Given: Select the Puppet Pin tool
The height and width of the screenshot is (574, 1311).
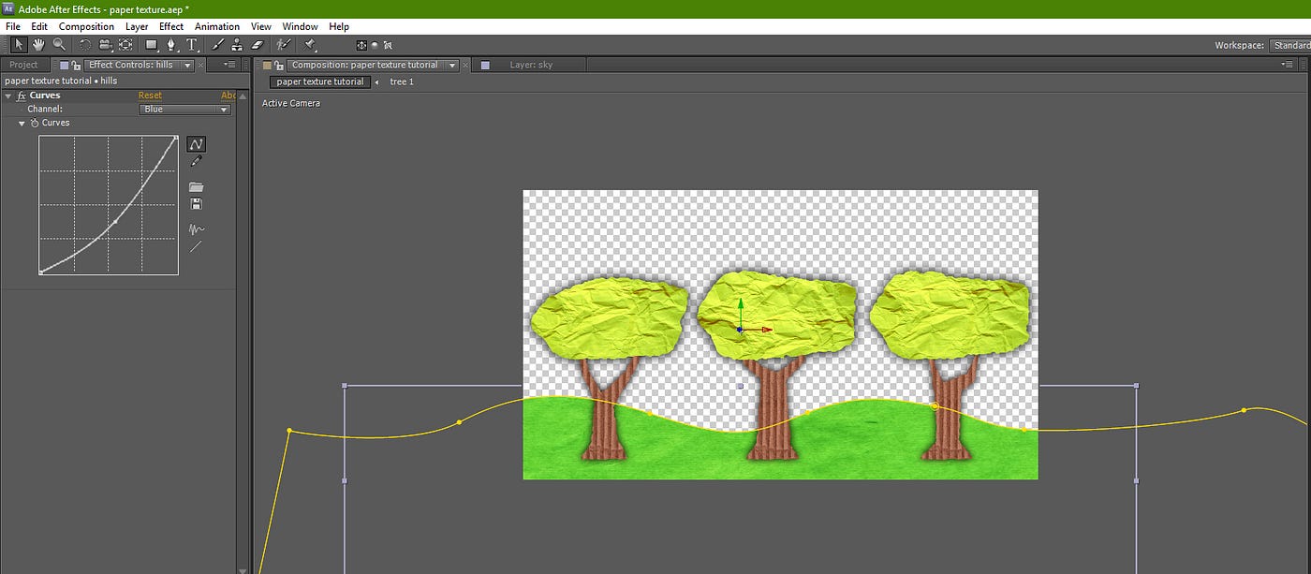Looking at the screenshot, I should 309,44.
